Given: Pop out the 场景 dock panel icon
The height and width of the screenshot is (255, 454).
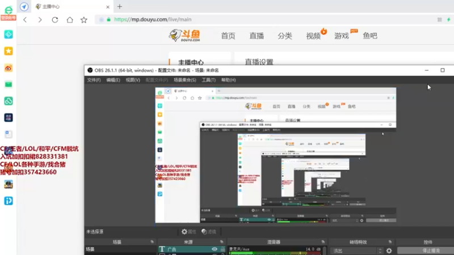Looking at the screenshot, I should point(152,242).
